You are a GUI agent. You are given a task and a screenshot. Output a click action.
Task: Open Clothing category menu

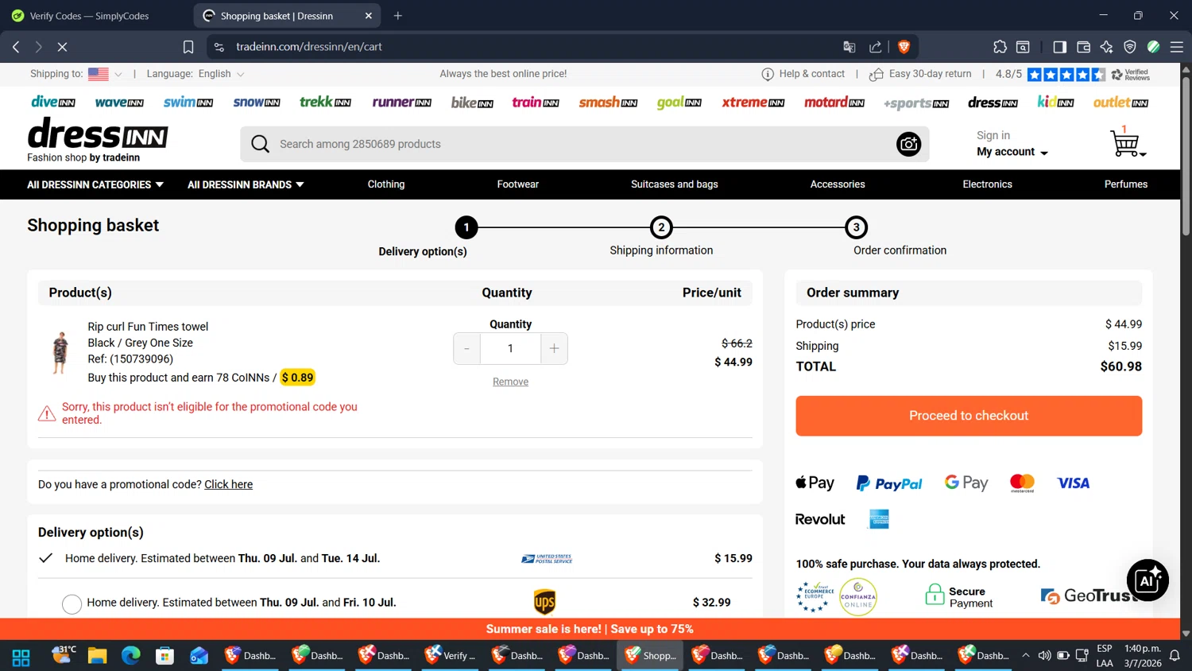pos(386,184)
